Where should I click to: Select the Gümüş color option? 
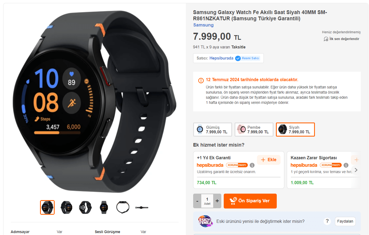(213, 130)
